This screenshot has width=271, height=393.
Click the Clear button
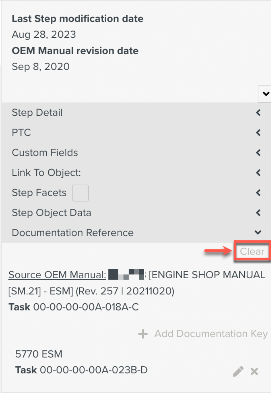pyautogui.click(x=252, y=251)
